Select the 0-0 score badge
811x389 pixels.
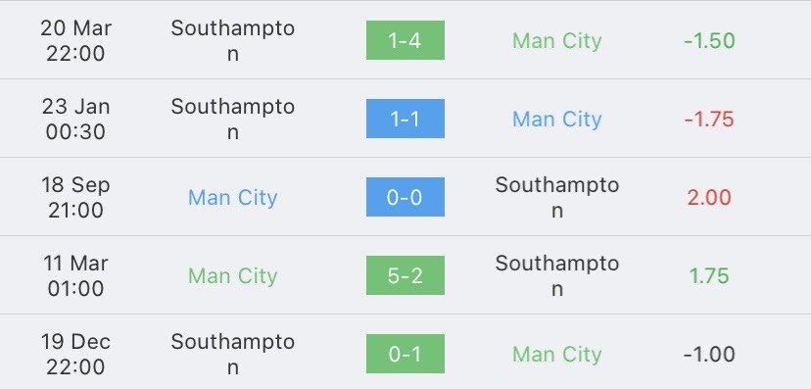(x=405, y=197)
